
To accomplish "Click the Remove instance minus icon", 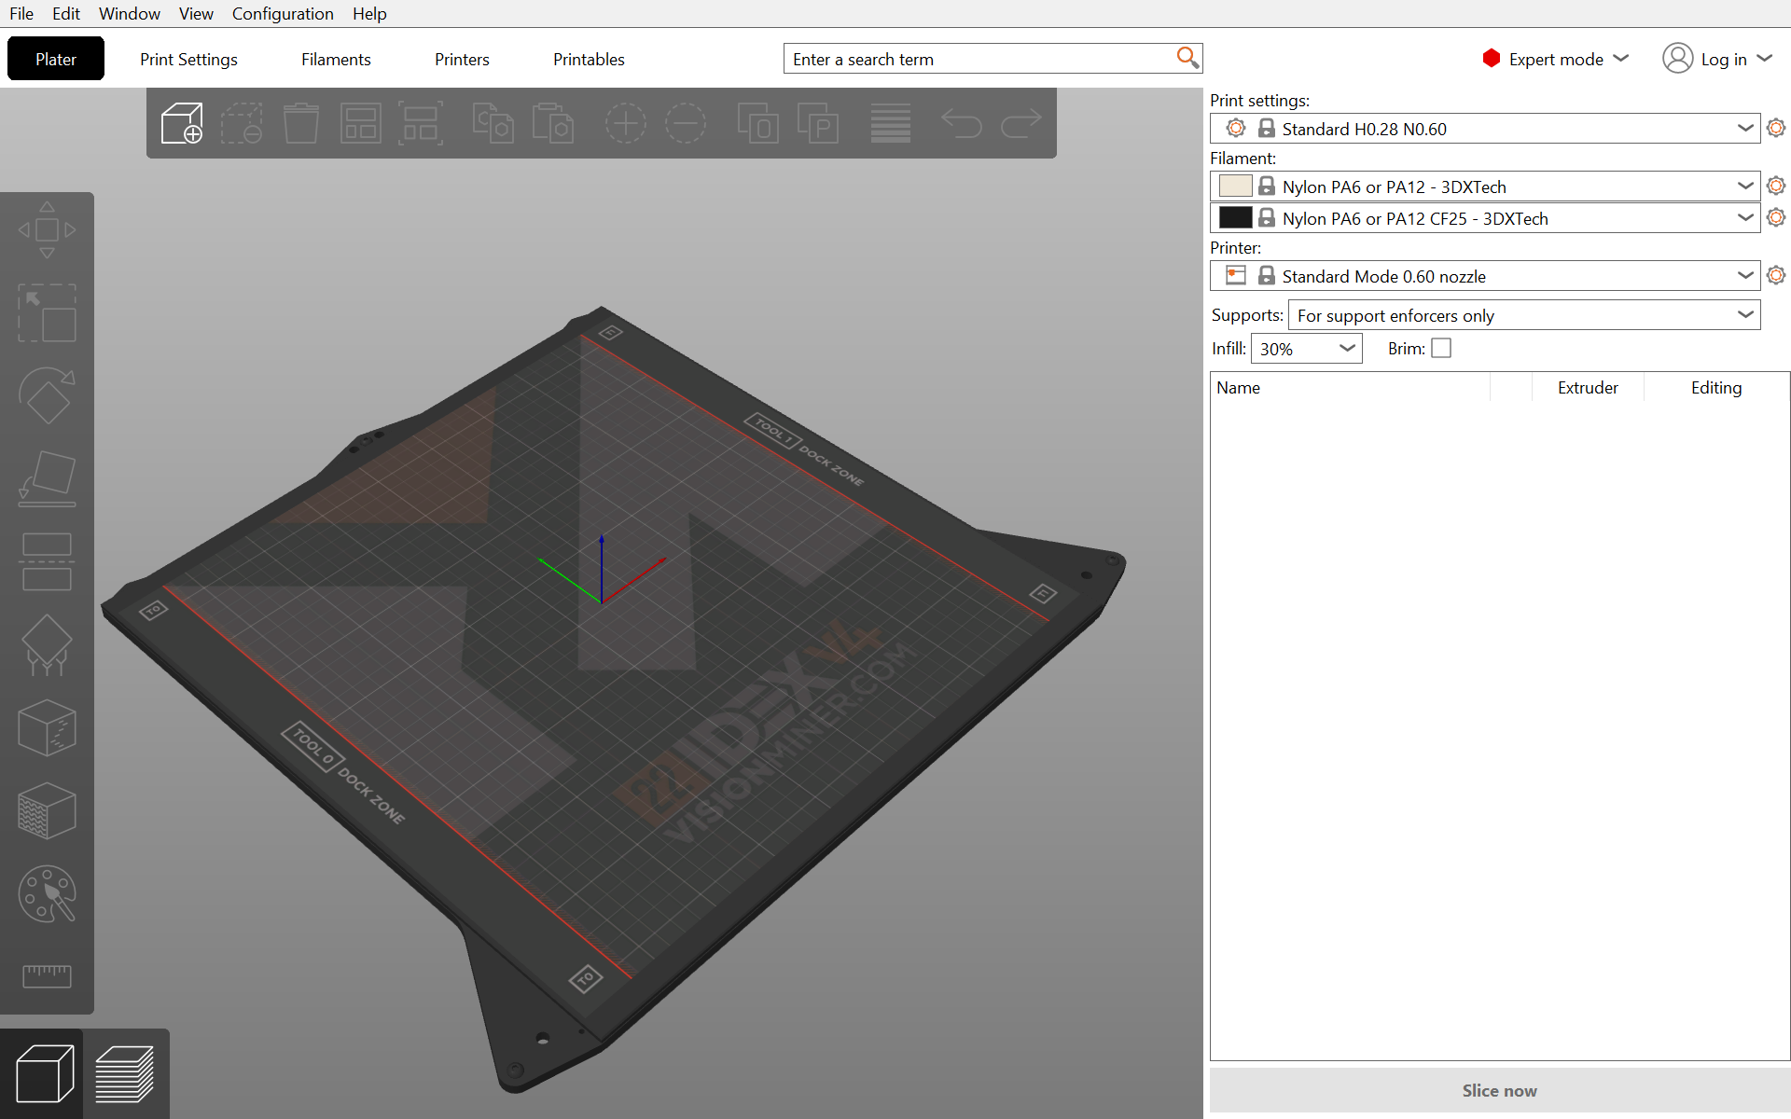I will pos(686,123).
